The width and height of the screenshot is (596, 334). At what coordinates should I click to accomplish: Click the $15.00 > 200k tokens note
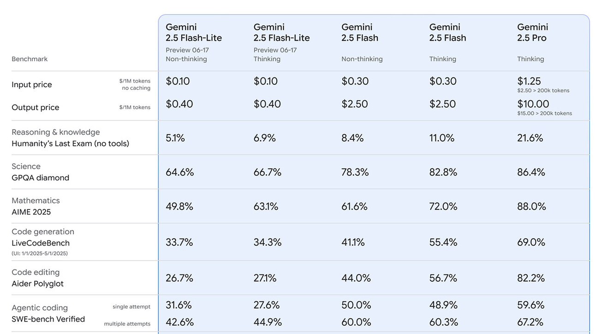tap(544, 113)
